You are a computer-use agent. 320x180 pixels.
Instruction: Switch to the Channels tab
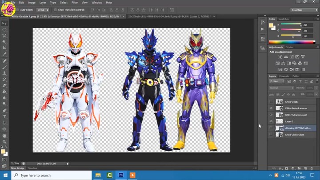[x=284, y=76]
